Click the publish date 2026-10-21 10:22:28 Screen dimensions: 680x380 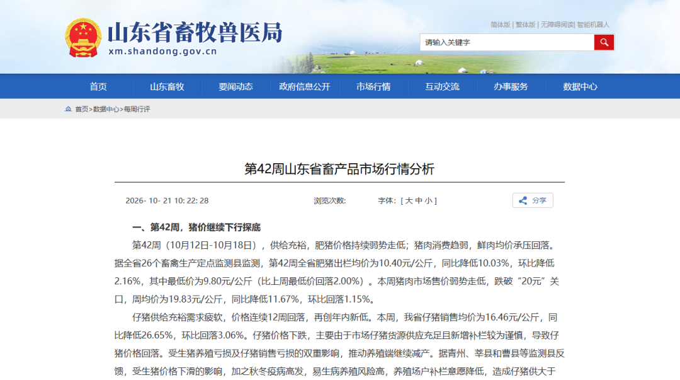pyautogui.click(x=167, y=200)
